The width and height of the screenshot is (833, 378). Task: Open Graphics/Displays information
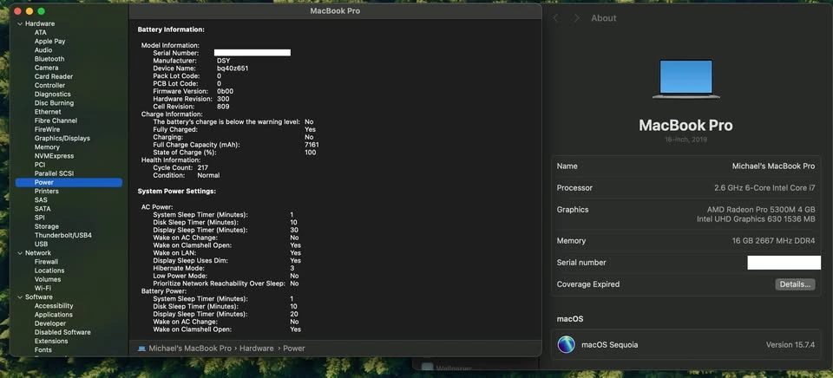click(62, 138)
